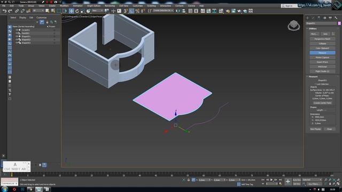This screenshot has height=192, width=342.
Task: Open Scene Explorer's Display menu
Action: (22, 18)
